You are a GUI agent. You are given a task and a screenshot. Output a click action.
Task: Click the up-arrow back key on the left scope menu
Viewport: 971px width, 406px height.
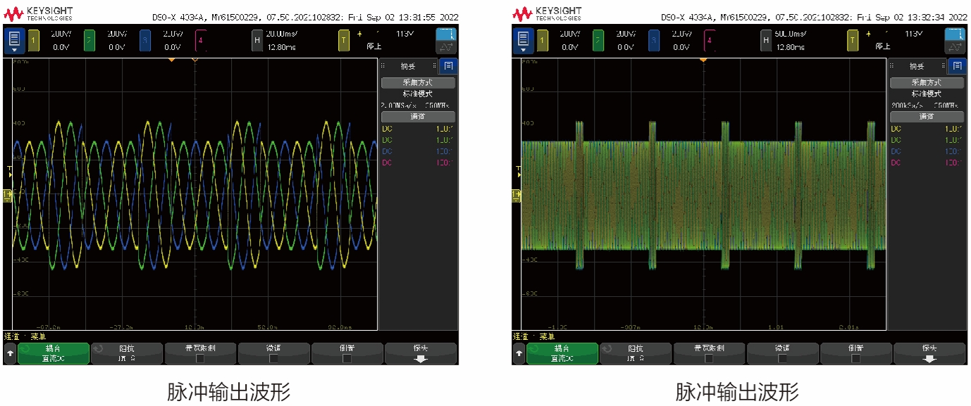pyautogui.click(x=10, y=353)
